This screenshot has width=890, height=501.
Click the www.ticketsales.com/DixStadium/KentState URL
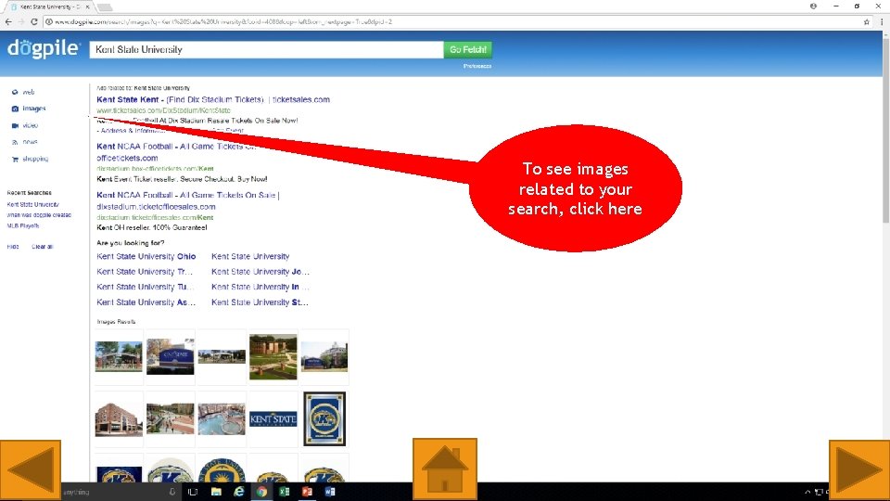tap(163, 110)
